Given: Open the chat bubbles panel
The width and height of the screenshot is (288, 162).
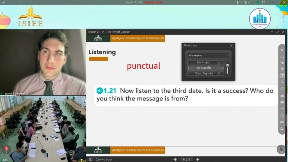Looking at the screenshot, I should click(282, 122).
